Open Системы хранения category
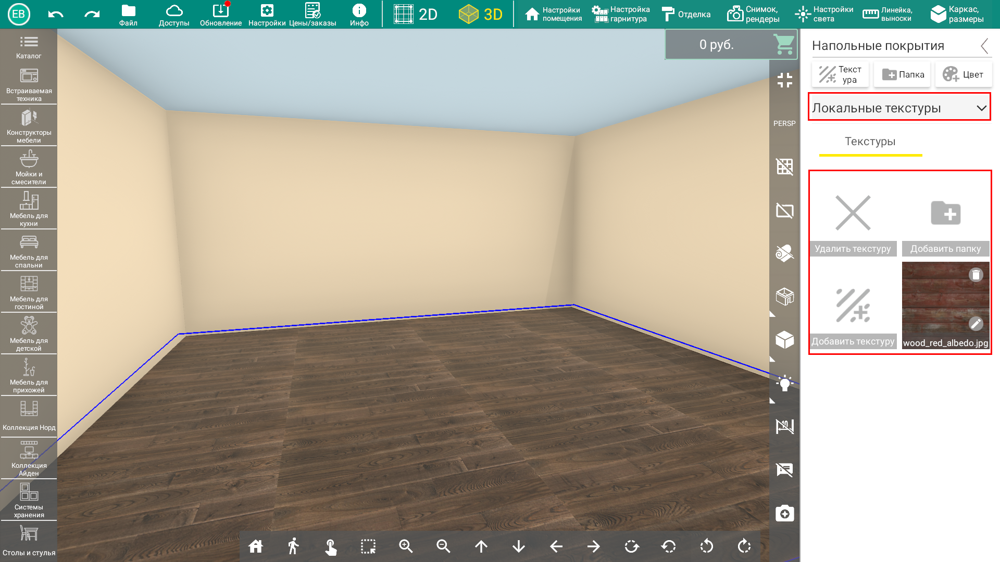Screen dimensions: 1000x562 pyautogui.click(x=29, y=500)
